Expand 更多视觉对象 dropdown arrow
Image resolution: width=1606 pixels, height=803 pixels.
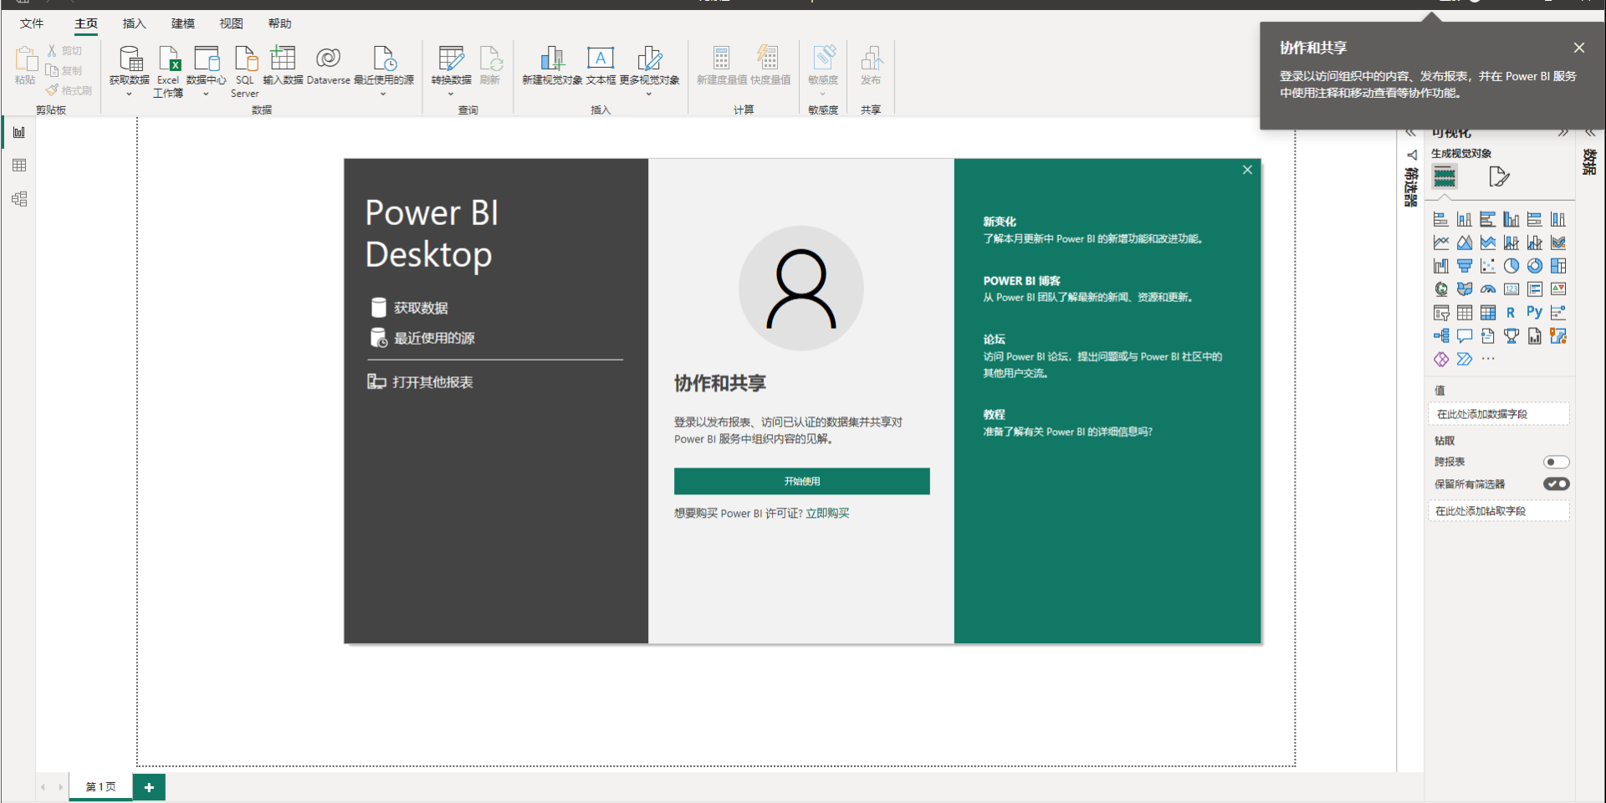coord(649,95)
